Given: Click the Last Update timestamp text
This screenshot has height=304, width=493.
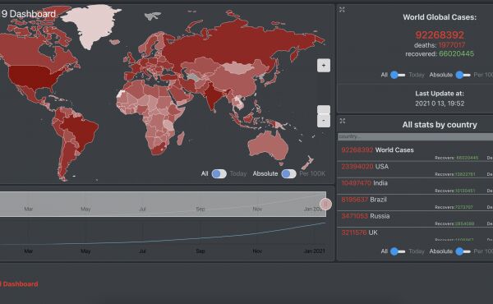Looking at the screenshot, I should tap(440, 104).
